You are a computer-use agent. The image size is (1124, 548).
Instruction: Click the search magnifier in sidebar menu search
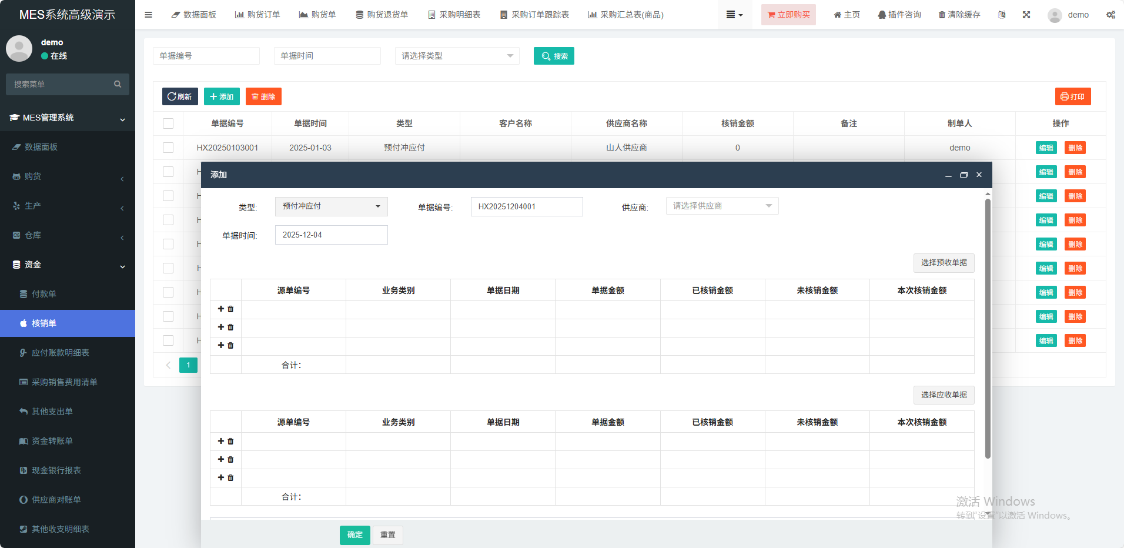pos(118,84)
